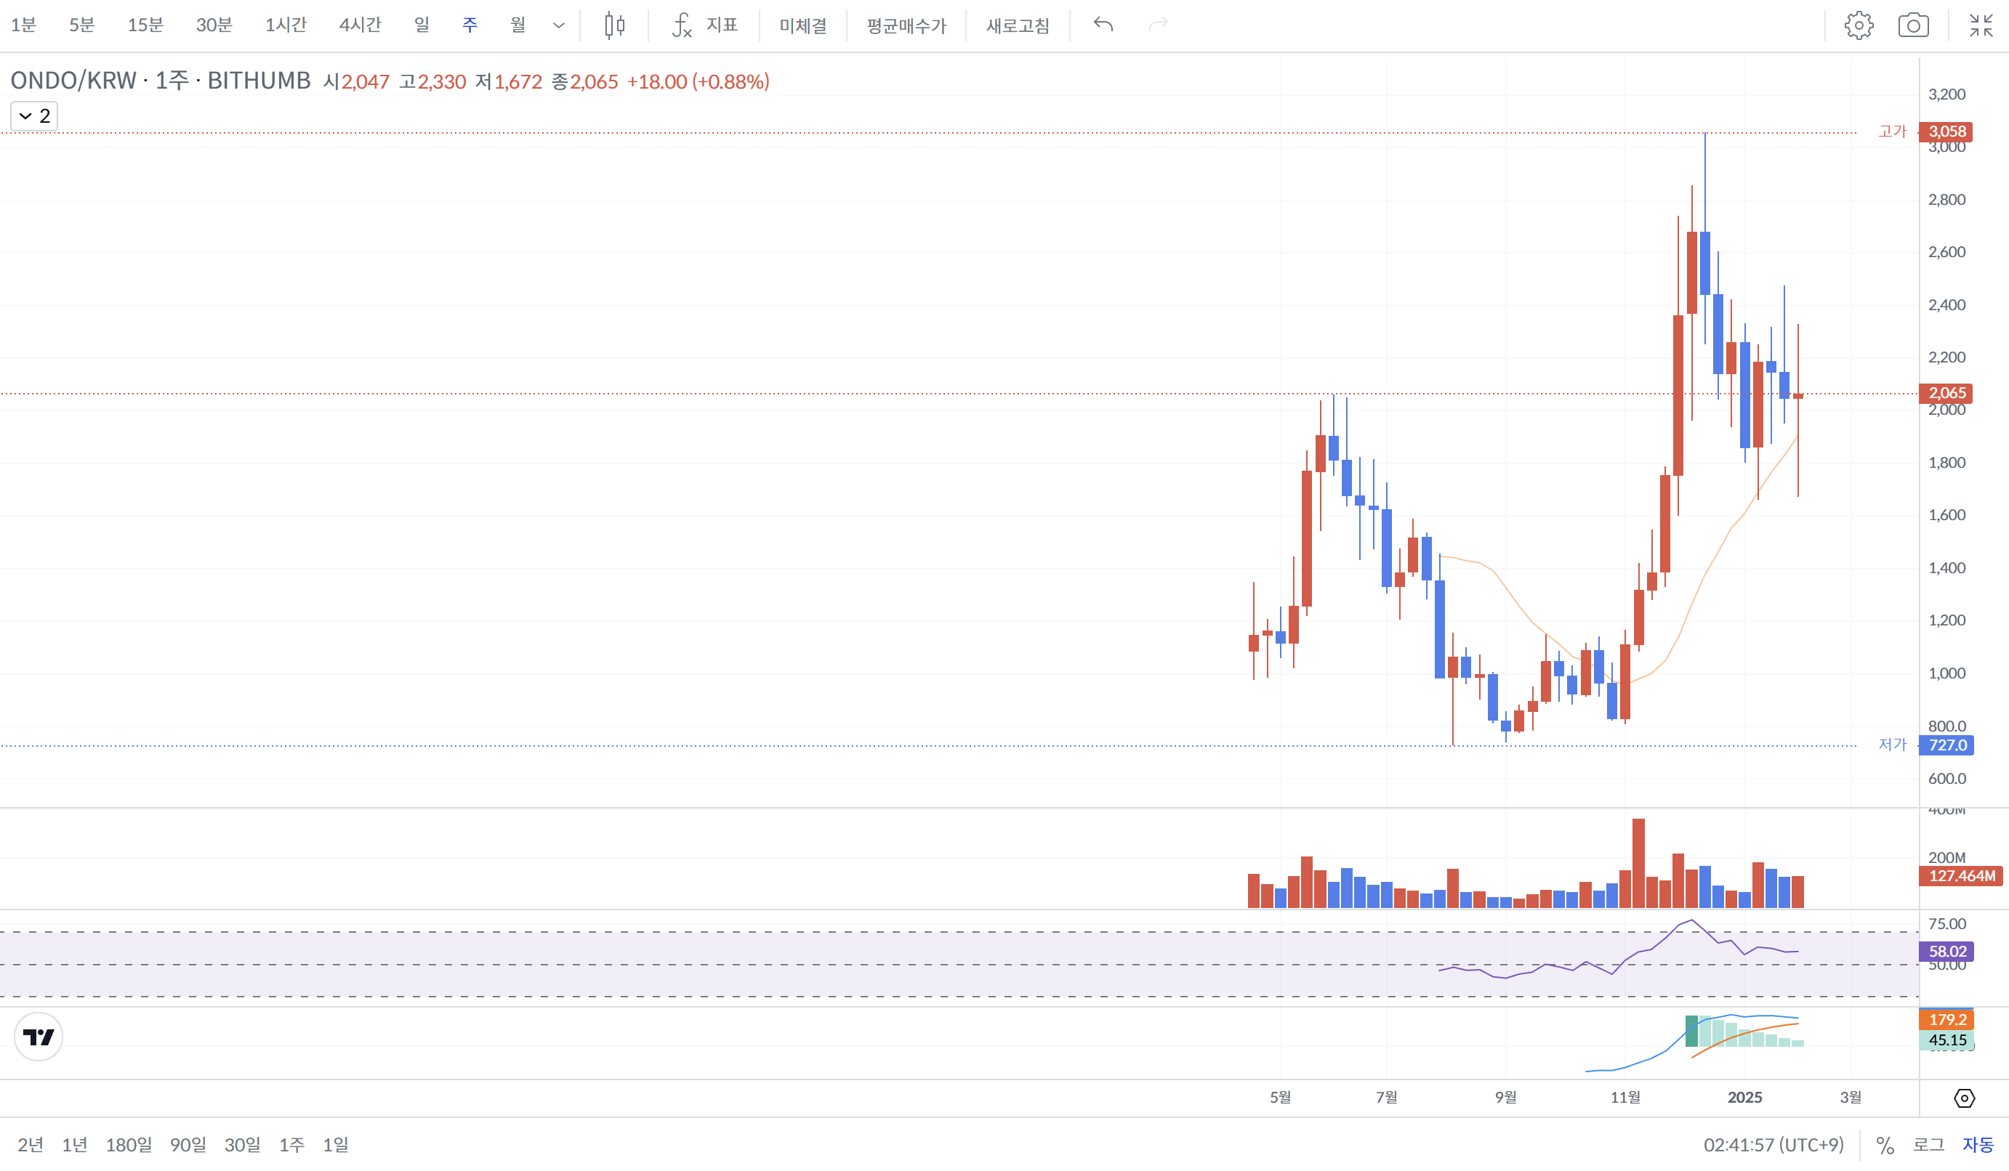
Task: Switch to the 일 (daily) interval
Action: (x=422, y=25)
